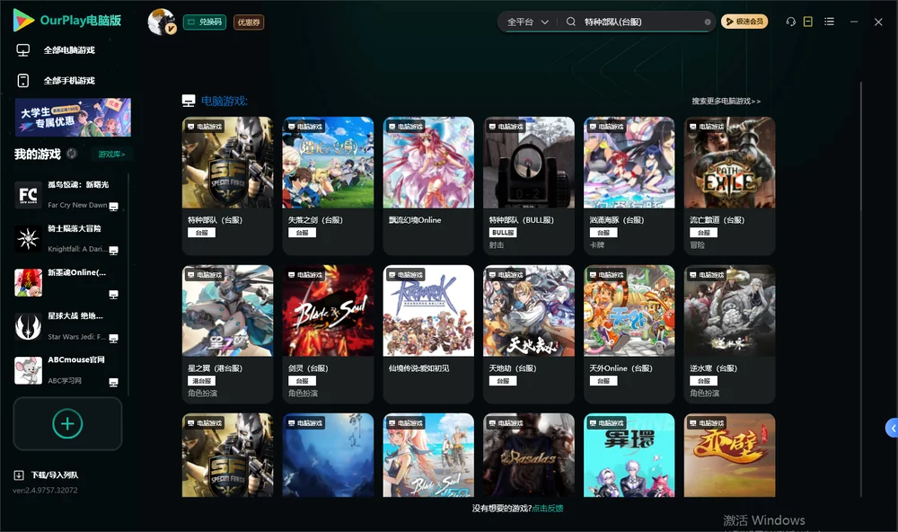Open 星之翼 (港台服) game card
The image size is (898, 532).
coord(227,334)
